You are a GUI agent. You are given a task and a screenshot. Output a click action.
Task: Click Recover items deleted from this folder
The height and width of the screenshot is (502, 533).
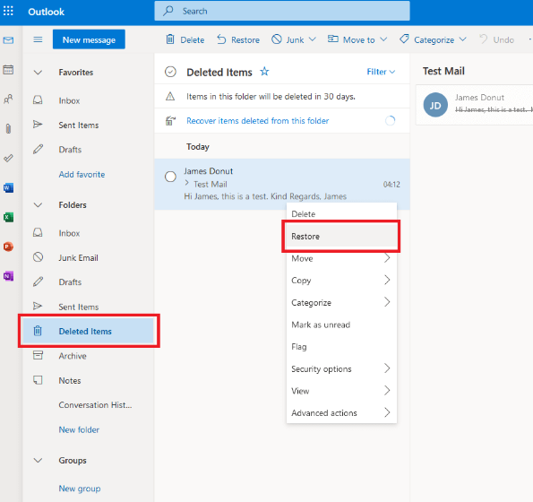(257, 121)
